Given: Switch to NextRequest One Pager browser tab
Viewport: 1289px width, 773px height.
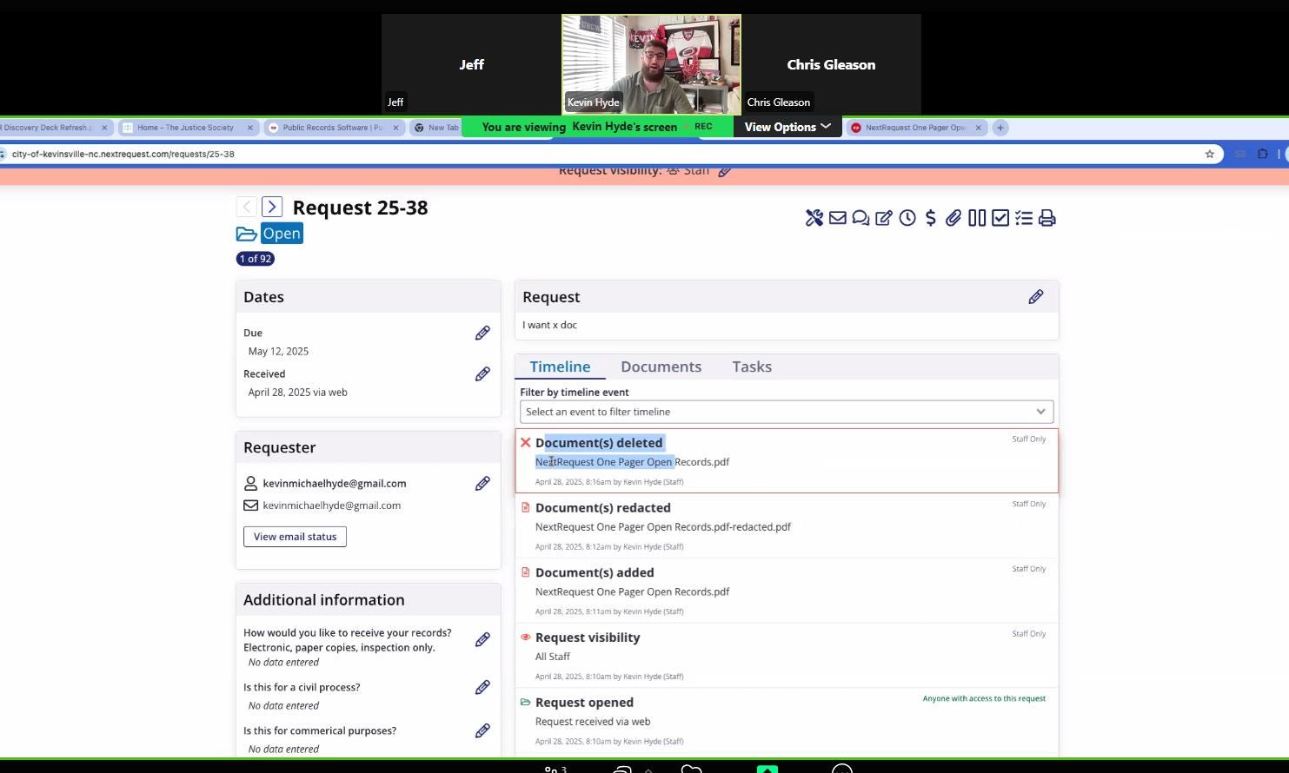Looking at the screenshot, I should 914,128.
